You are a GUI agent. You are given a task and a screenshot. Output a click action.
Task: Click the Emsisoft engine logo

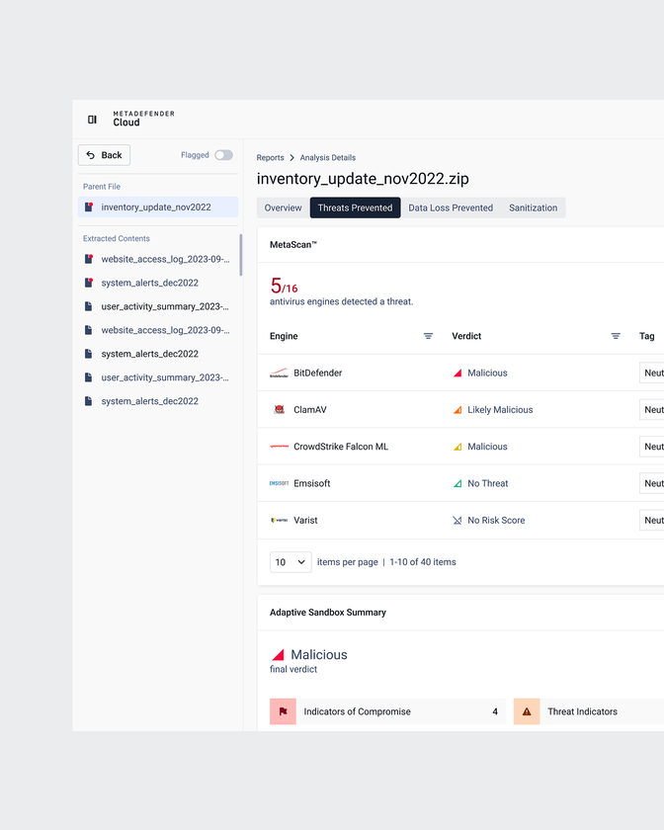coord(279,483)
